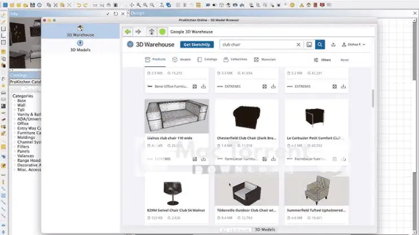Expand the Base category
419x235 pixels.
click(x=15, y=101)
